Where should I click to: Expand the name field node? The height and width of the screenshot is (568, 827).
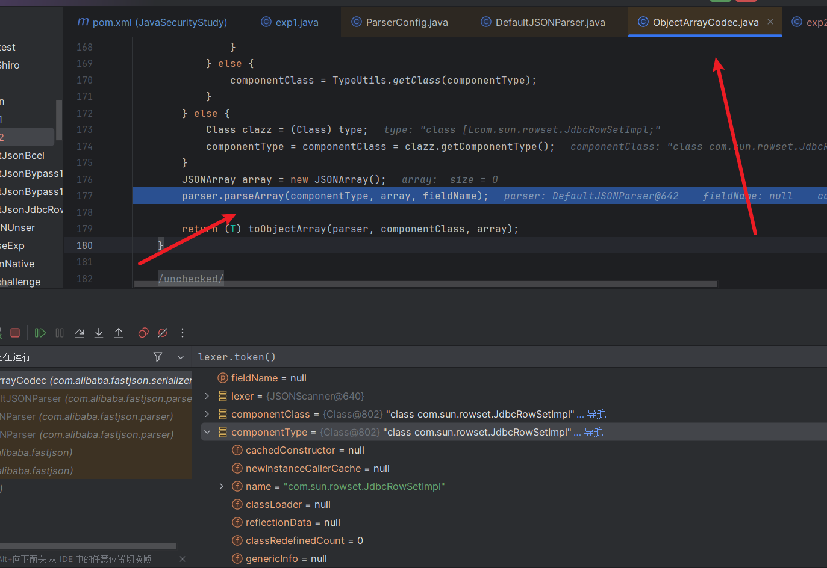coord(222,486)
